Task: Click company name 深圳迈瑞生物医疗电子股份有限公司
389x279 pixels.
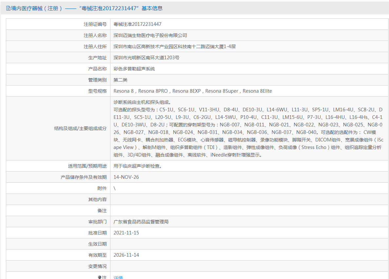Action: [150, 35]
